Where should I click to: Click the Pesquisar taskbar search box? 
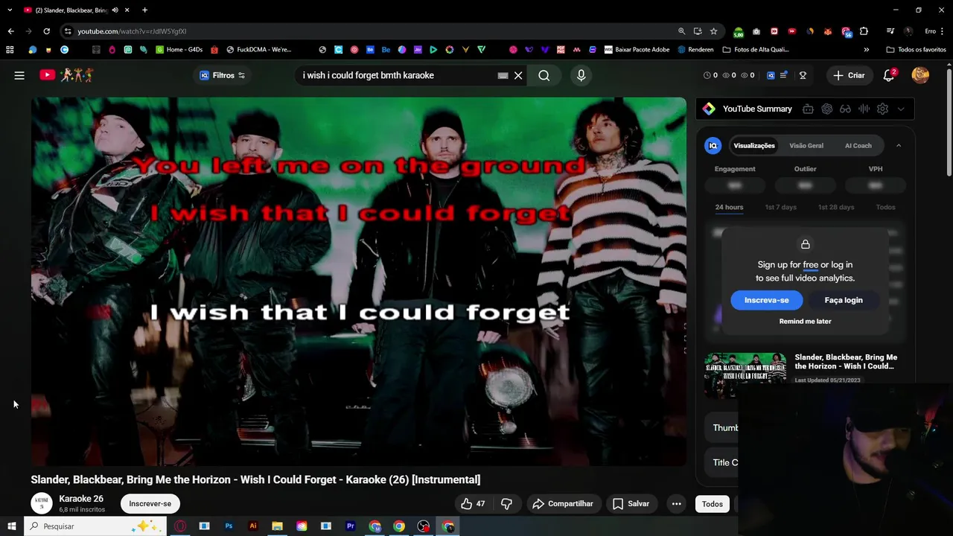[x=95, y=526]
